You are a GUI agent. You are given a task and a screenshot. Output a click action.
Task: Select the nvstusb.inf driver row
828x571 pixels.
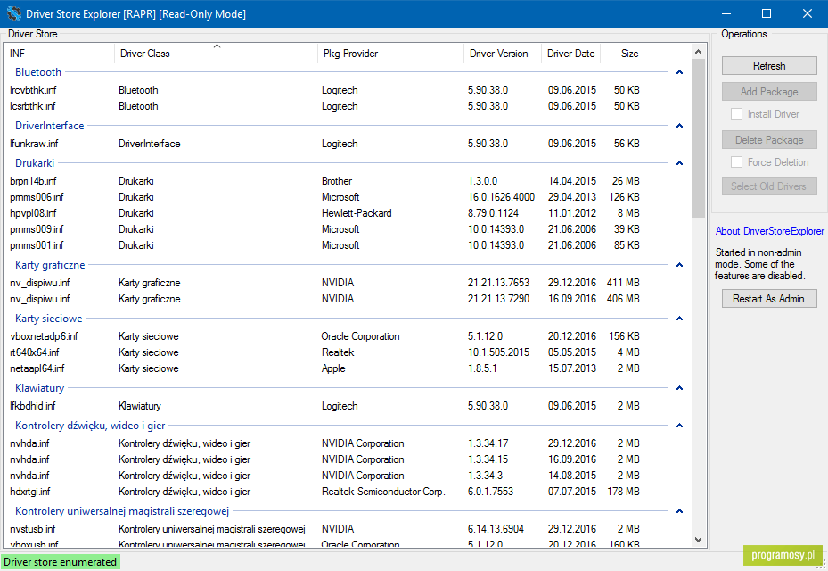324,529
